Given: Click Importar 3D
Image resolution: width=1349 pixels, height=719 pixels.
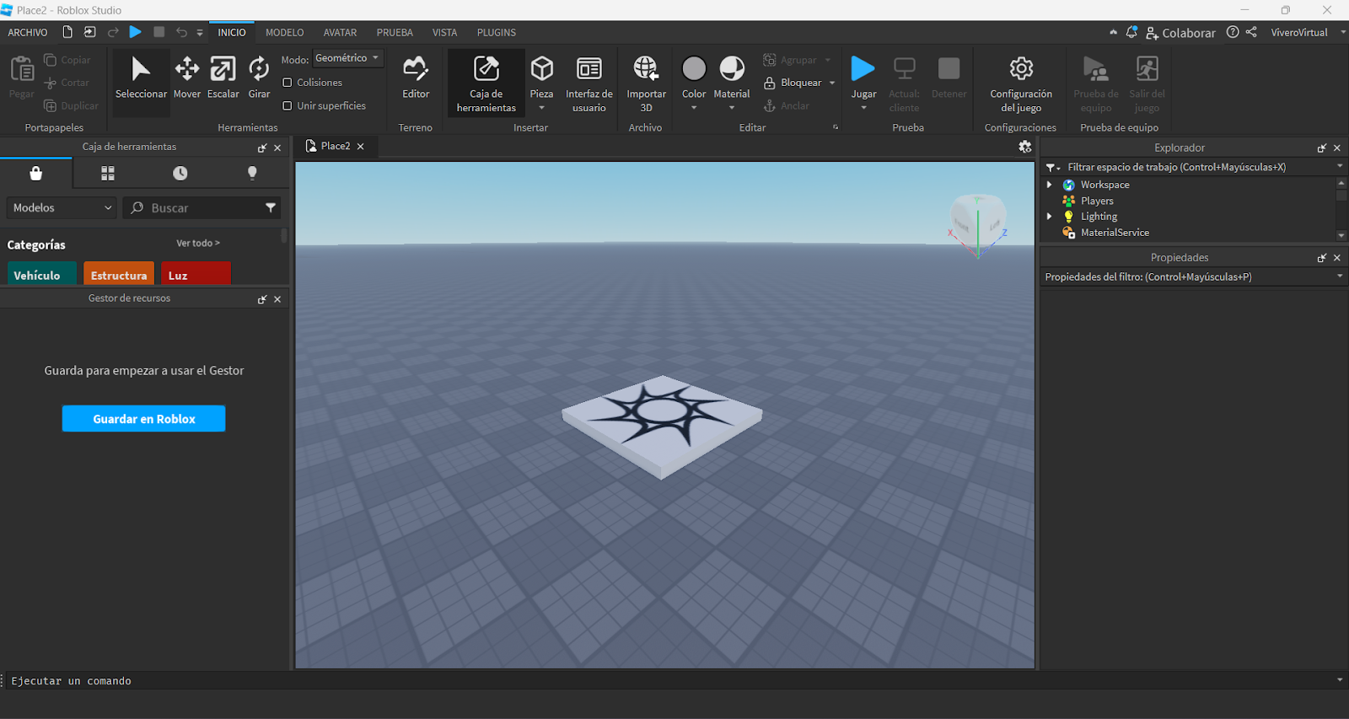Looking at the screenshot, I should 646,83.
